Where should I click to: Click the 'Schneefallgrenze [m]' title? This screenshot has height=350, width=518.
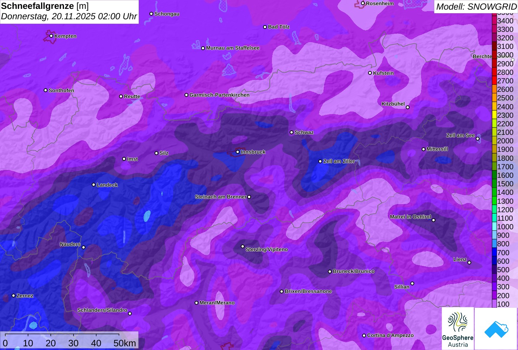[45, 6]
